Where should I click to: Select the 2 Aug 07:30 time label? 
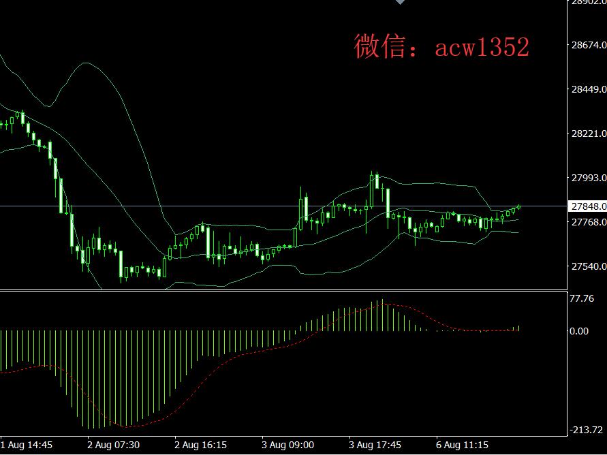coord(113,445)
